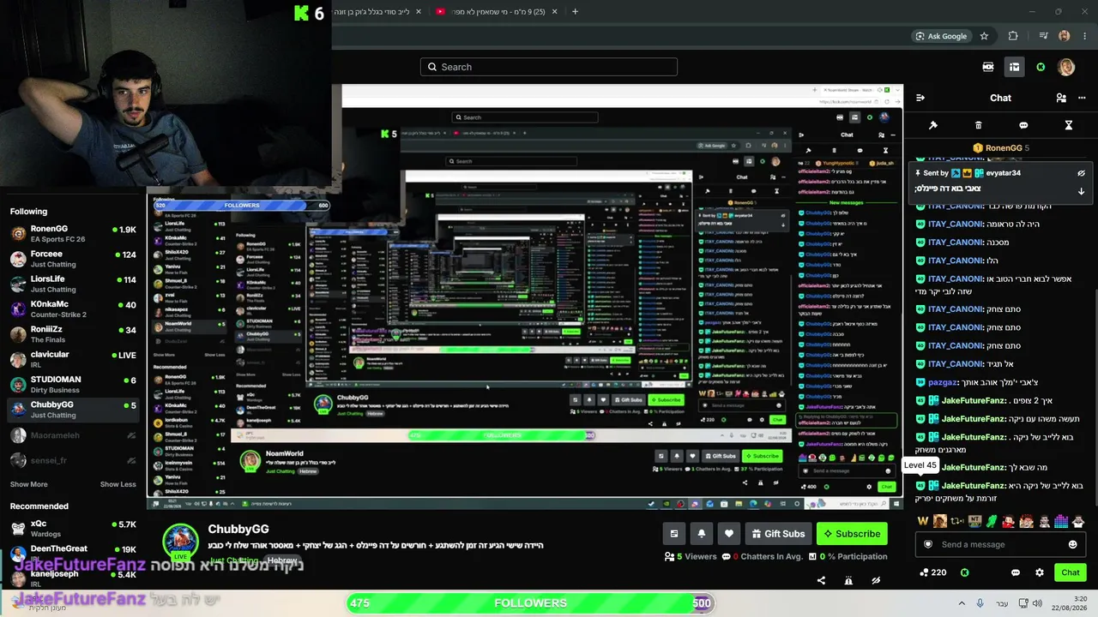This screenshot has width=1098, height=617.
Task: Expand the pinned message with down arrow
Action: (x=1081, y=191)
